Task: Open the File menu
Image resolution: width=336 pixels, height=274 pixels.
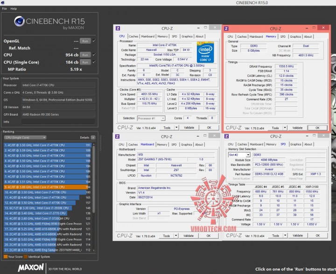Action: point(4,8)
